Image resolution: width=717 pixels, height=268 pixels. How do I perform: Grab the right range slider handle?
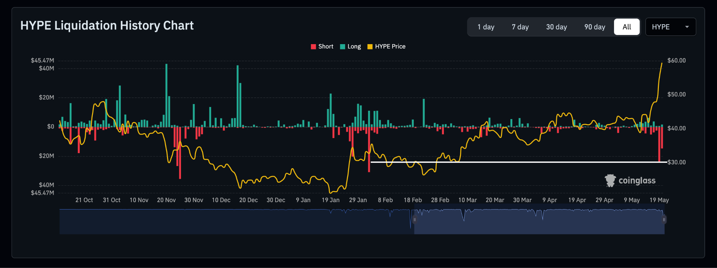click(664, 220)
